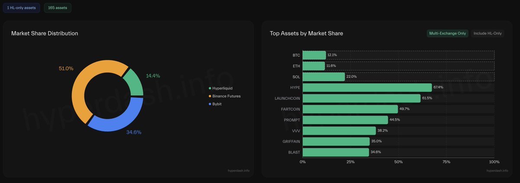Click the 61.5% value on LAUNCHCOIN bar
520x183 pixels.
tap(427, 98)
